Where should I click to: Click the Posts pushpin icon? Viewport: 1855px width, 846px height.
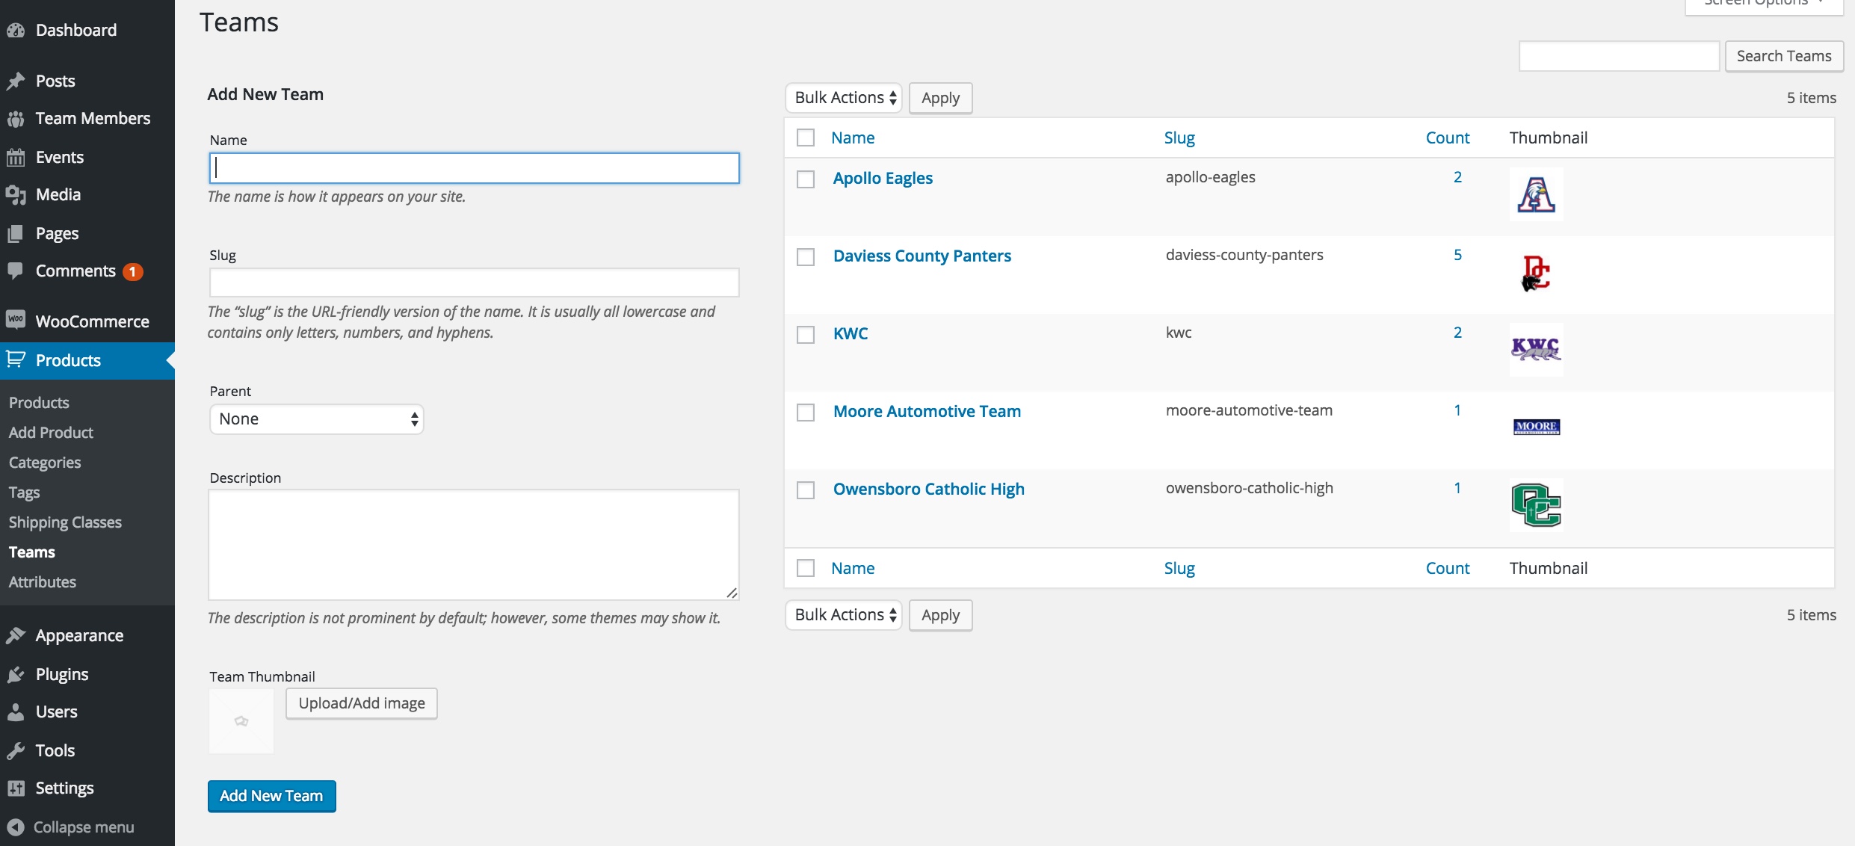(x=16, y=81)
